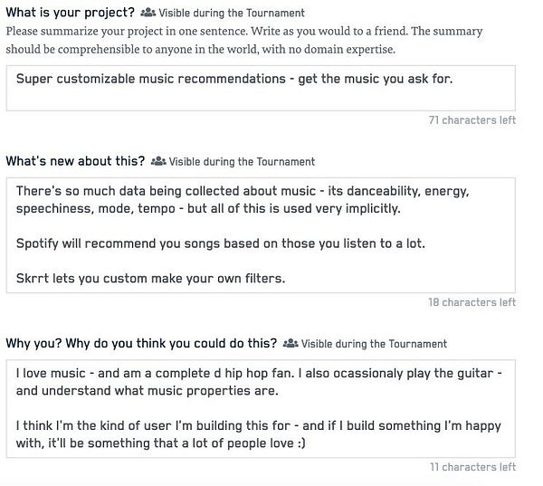Click into the "What's new about this?" text area
Viewport: 543px width, 486px height.
coord(261,234)
